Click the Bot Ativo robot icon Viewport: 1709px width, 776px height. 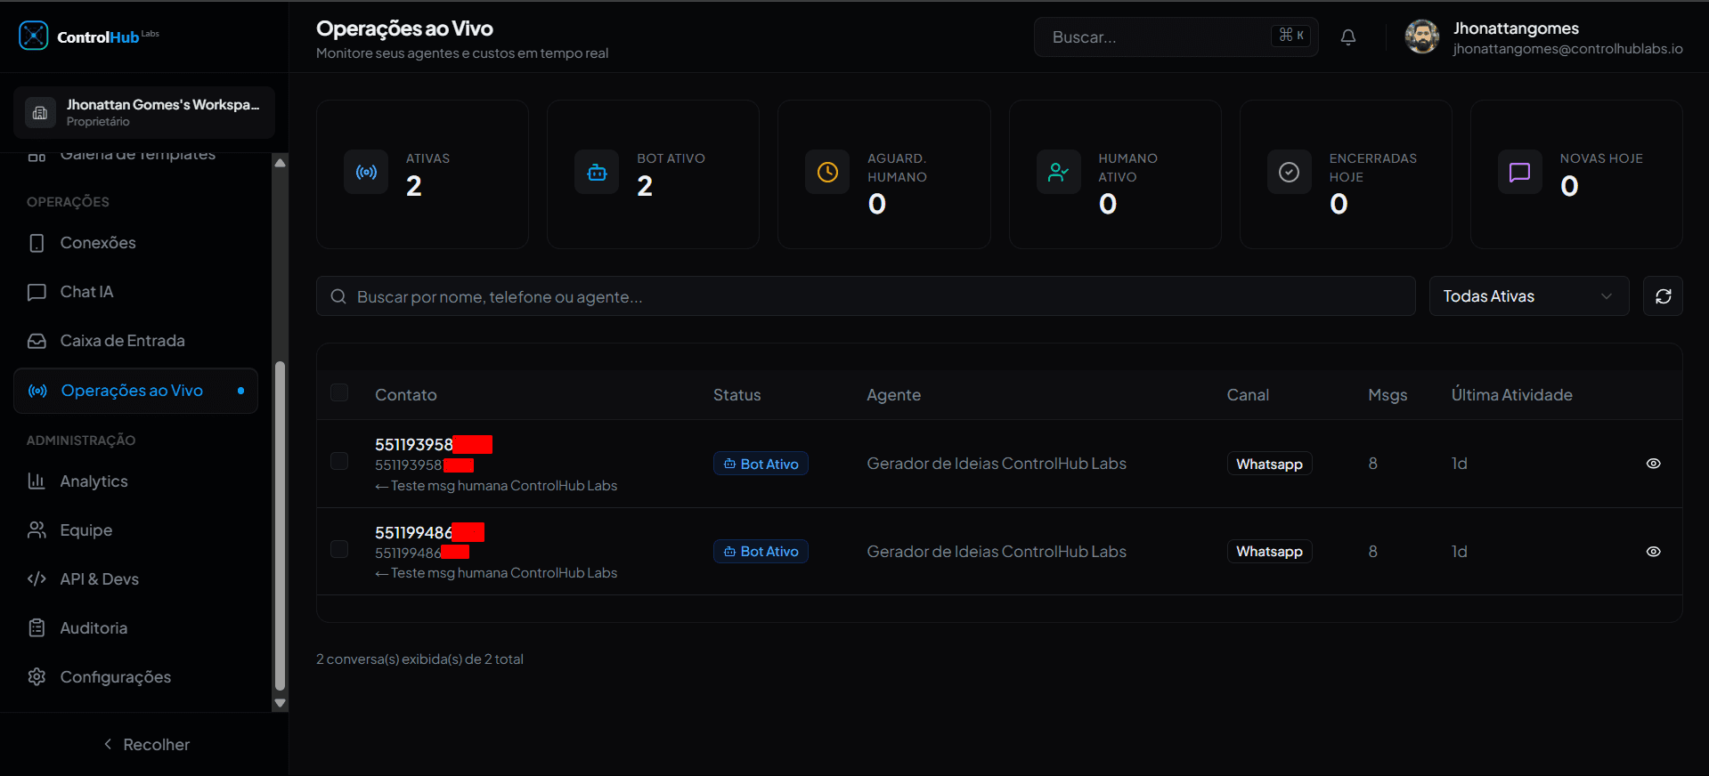[x=597, y=172]
